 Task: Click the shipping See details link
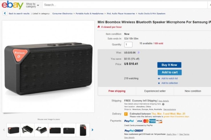click(164, 101)
